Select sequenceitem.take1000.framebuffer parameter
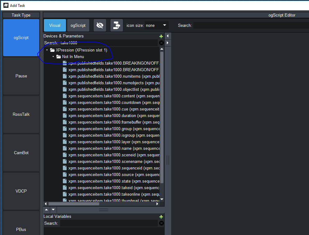Image resolution: width=309 pixels, height=235 pixels. (x=114, y=122)
